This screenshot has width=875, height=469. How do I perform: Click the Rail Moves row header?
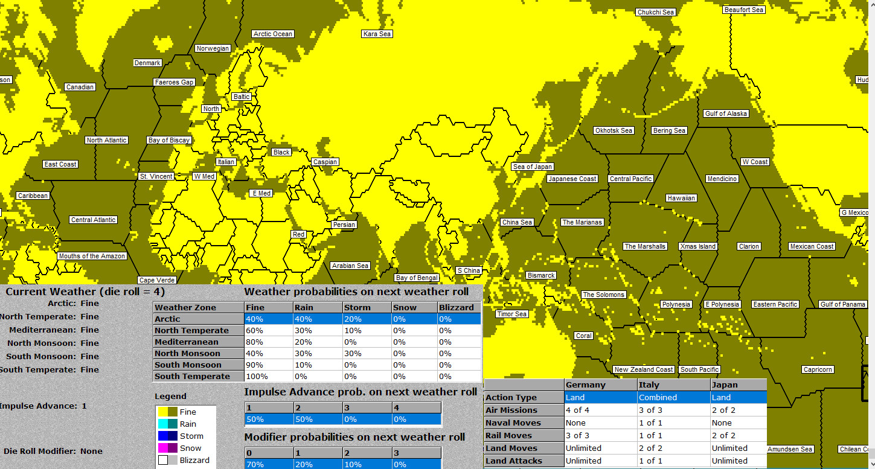pos(524,435)
